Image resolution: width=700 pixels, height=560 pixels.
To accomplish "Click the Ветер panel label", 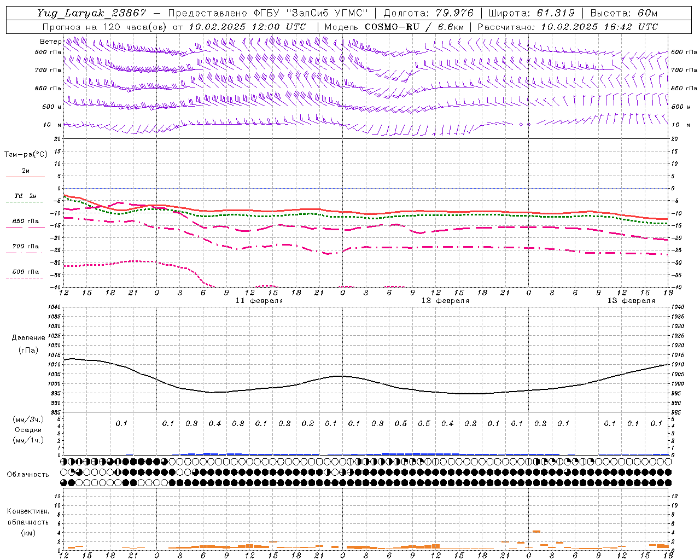I will tap(50, 42).
